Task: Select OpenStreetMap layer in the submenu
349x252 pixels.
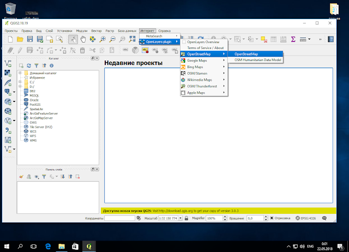Action: [256, 54]
